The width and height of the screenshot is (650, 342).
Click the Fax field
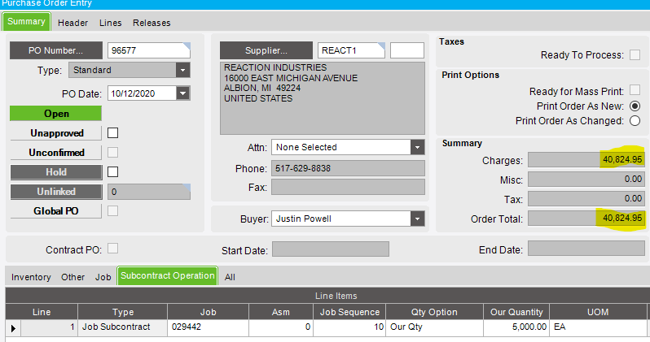tap(349, 187)
